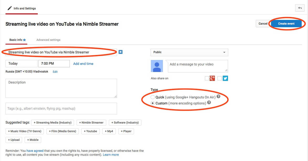The width and height of the screenshot is (308, 161).
Task: Click into the Tags input field
Action: pos(61,108)
